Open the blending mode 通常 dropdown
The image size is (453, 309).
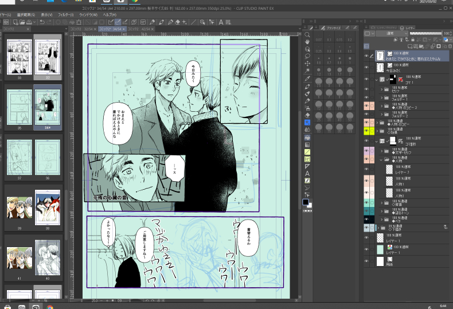pos(392,33)
